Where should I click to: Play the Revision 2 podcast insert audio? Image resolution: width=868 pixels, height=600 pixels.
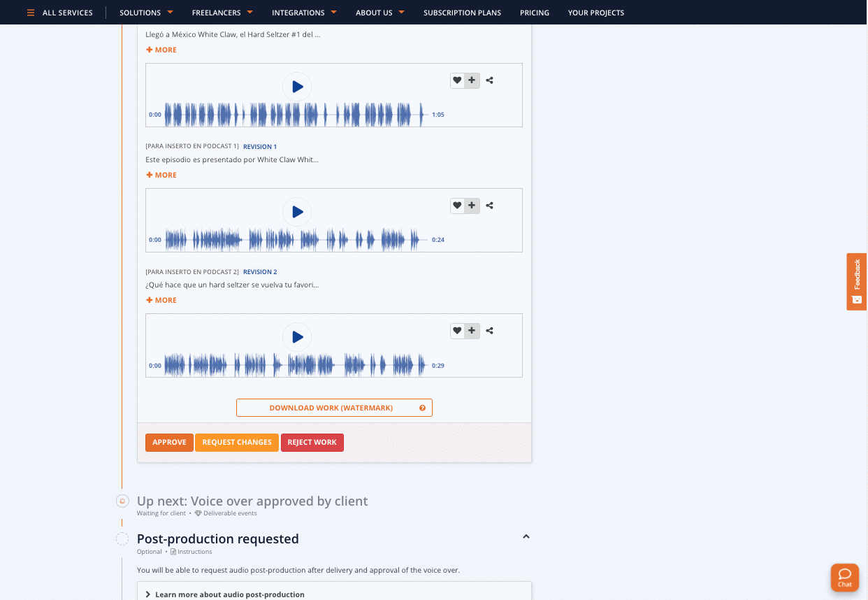(297, 337)
